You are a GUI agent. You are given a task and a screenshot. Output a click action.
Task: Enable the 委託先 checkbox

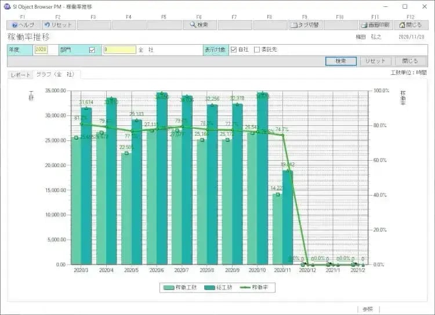tap(258, 50)
